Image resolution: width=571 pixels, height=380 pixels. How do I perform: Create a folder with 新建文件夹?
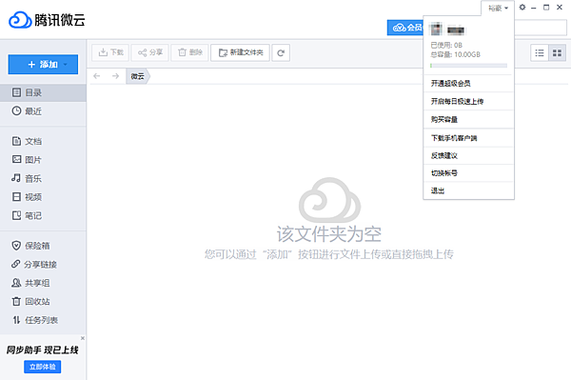(x=241, y=52)
